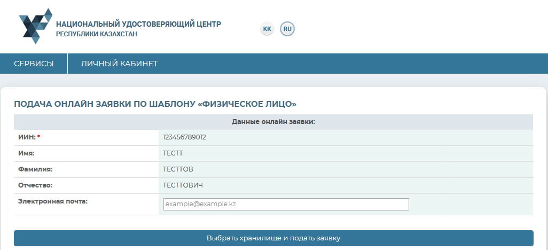Viewport: 548px width, 250px height.
Task: Click the Фамилия value ТЕСТТОВ
Action: 178,169
